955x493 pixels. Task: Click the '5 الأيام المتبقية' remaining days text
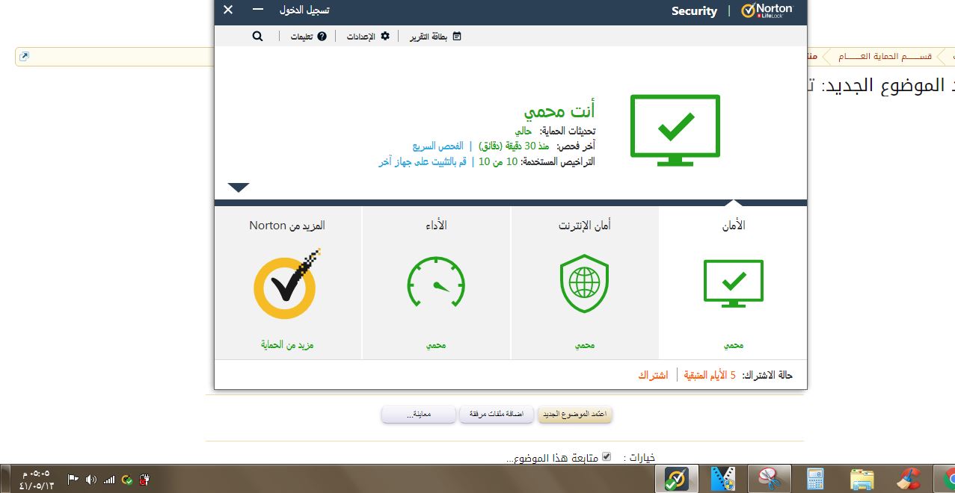(710, 375)
